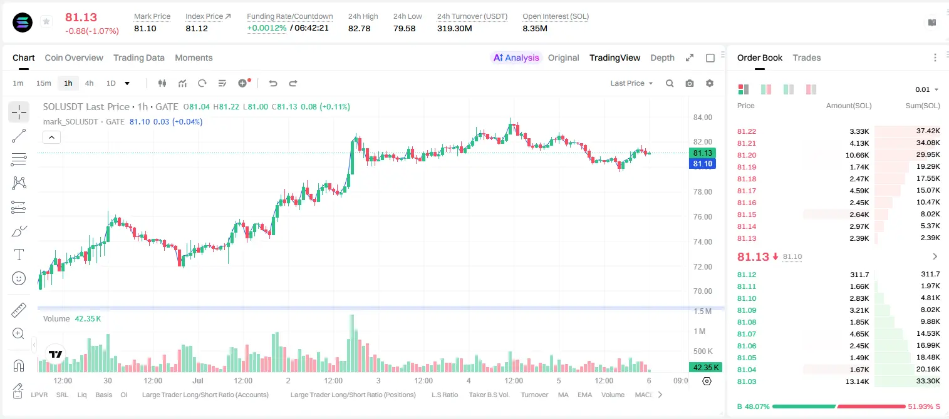The image size is (949, 419).
Task: Click the B/S buy-sell ratio bar
Action: [x=839, y=406]
